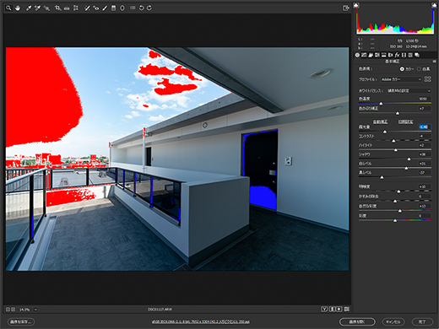This screenshot has height=329, width=439.
Task: Click the 画像を開く (Open Image) button
Action: [x=357, y=321]
